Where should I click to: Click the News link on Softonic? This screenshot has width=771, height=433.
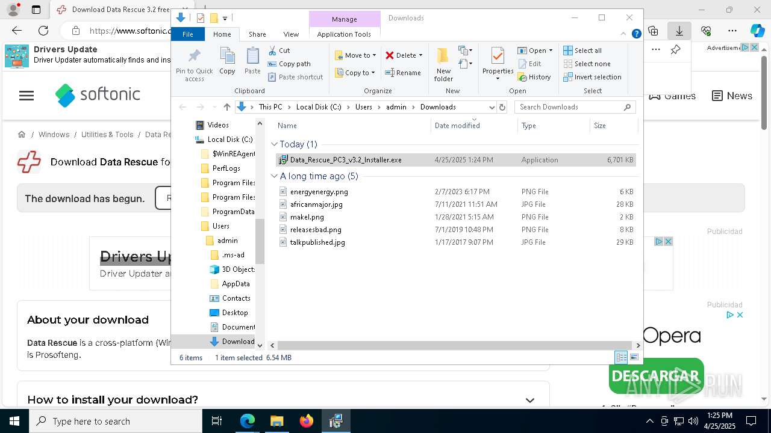tap(732, 96)
